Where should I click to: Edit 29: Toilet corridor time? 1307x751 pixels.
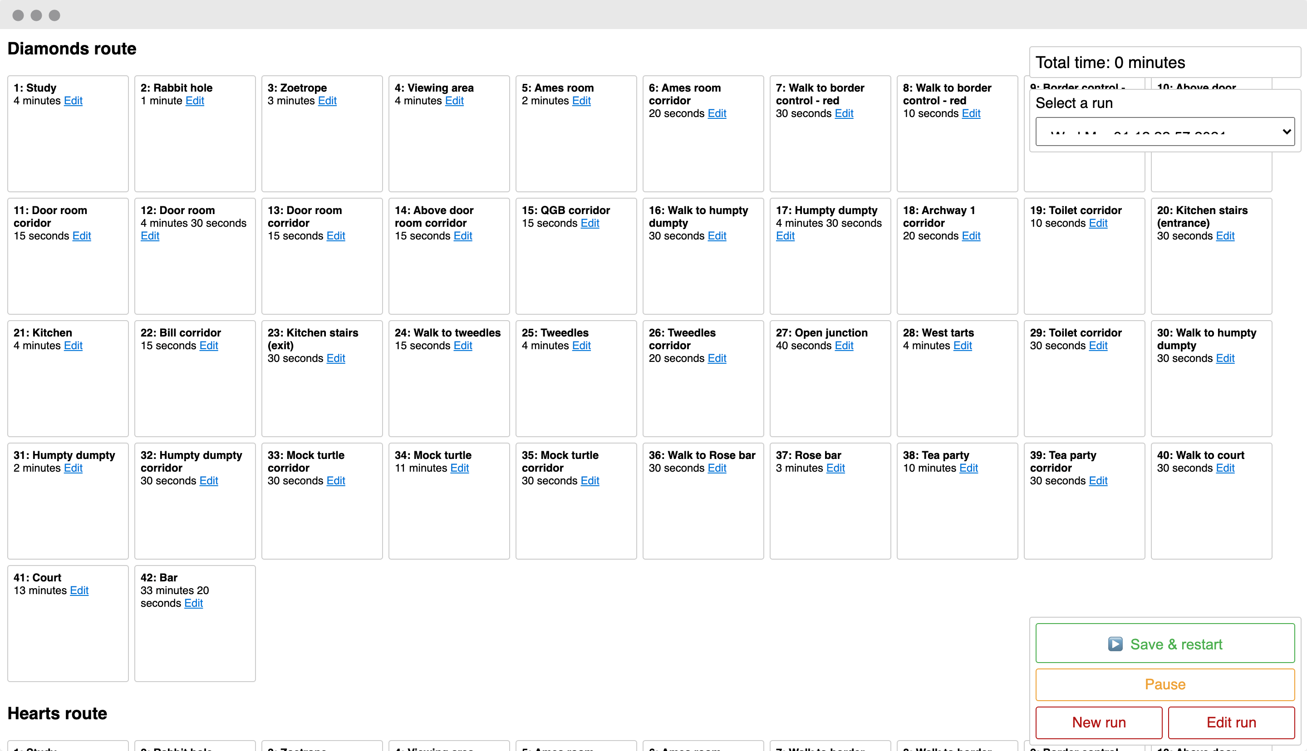1098,346
